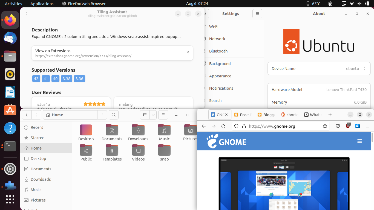Open uBlock Origin extension icon

coord(348,126)
